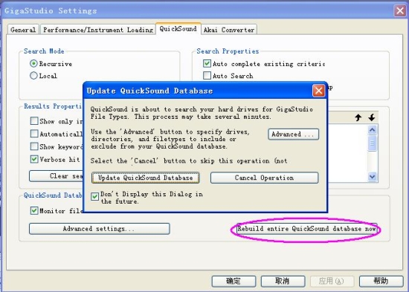This screenshot has height=292, width=409.
Task: Open the Performance/Instrument Loading tab
Action: 98,30
